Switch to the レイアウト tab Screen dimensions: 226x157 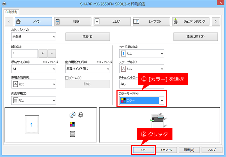coord(152,22)
